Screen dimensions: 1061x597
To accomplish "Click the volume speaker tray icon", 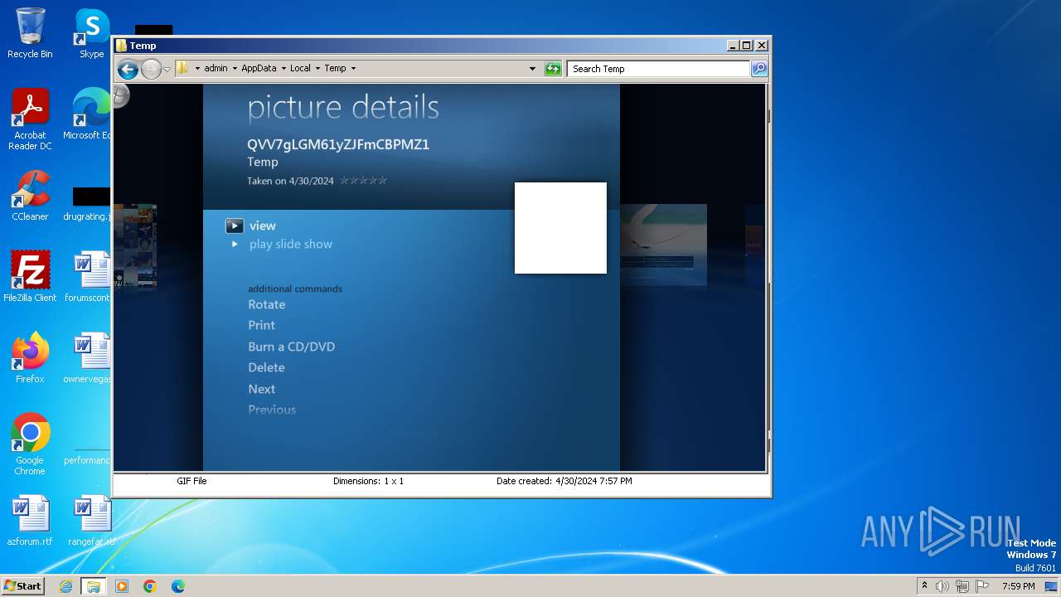I will 942,586.
